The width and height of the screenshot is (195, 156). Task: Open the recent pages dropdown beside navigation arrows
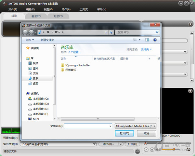tap(36, 32)
